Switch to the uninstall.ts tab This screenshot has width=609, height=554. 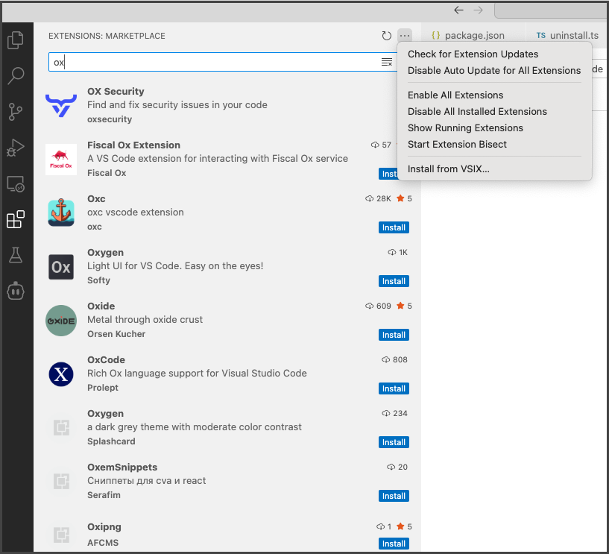[x=567, y=35]
